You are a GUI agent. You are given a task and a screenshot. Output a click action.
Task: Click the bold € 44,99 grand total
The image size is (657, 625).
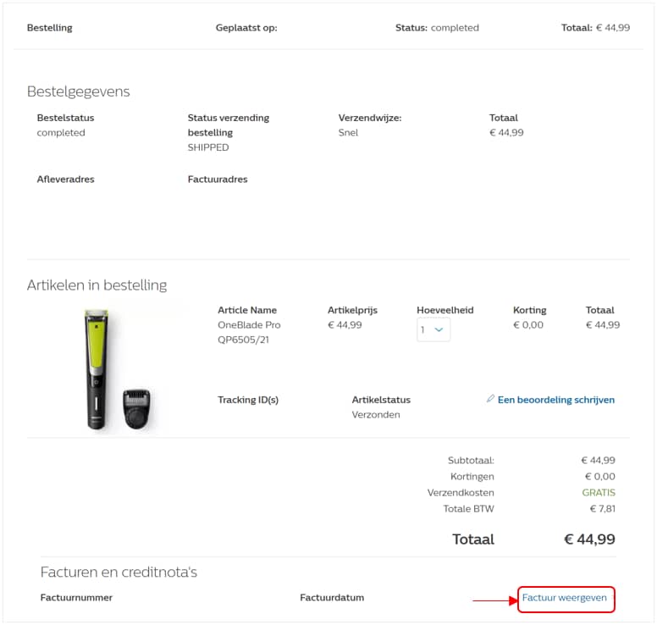point(589,539)
